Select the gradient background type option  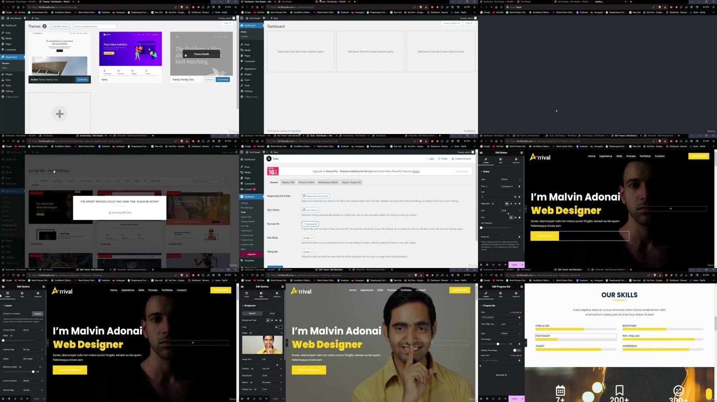[x=272, y=320]
